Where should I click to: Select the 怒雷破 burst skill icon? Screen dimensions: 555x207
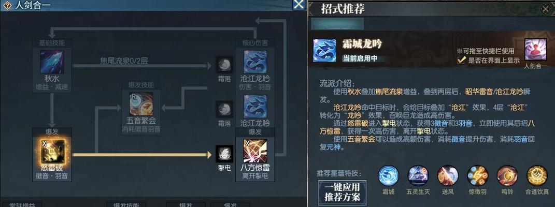pyautogui.click(x=52, y=151)
